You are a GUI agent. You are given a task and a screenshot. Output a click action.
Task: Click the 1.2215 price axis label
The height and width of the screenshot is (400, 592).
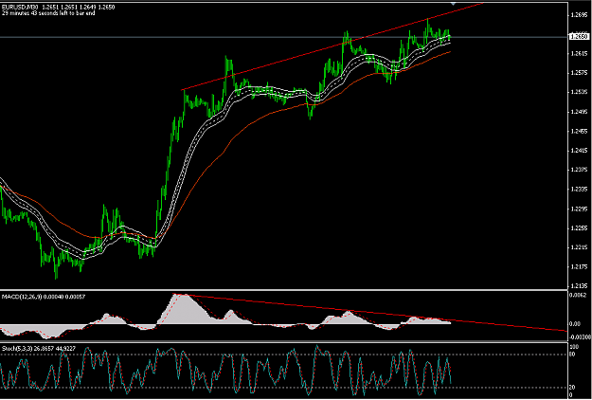click(x=580, y=247)
